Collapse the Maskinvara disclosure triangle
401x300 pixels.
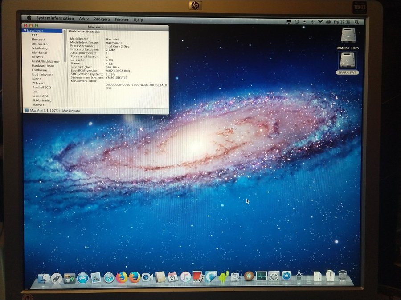(25, 31)
